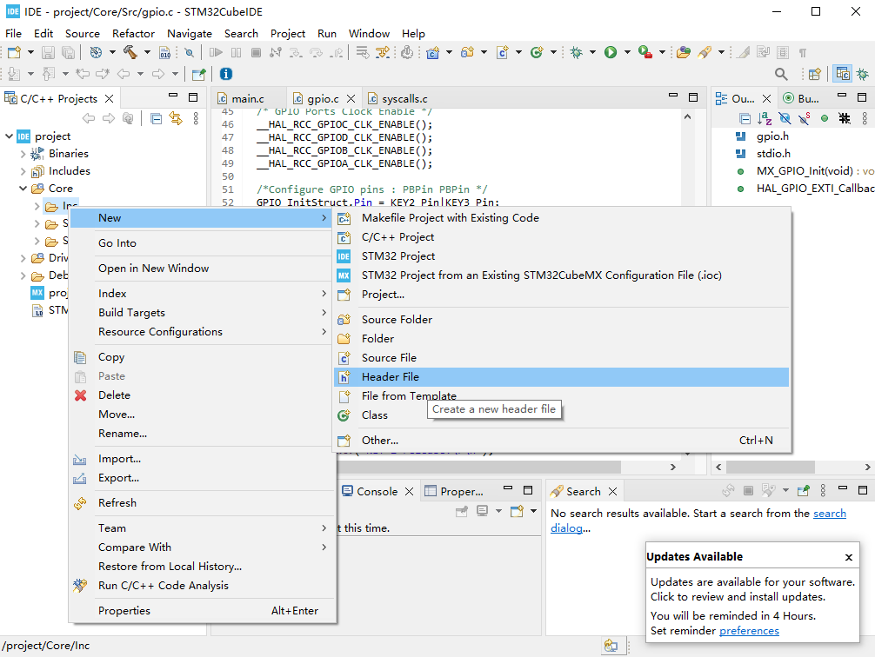875x657 pixels.
Task: Click the Build hammer icon in the toolbar
Action: [130, 52]
